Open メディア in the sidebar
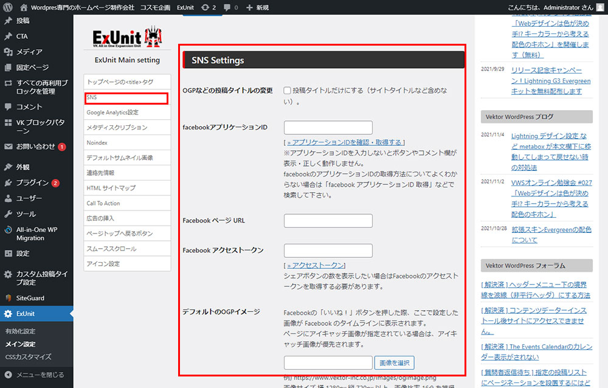Viewport: 608px width, 388px height. point(29,52)
